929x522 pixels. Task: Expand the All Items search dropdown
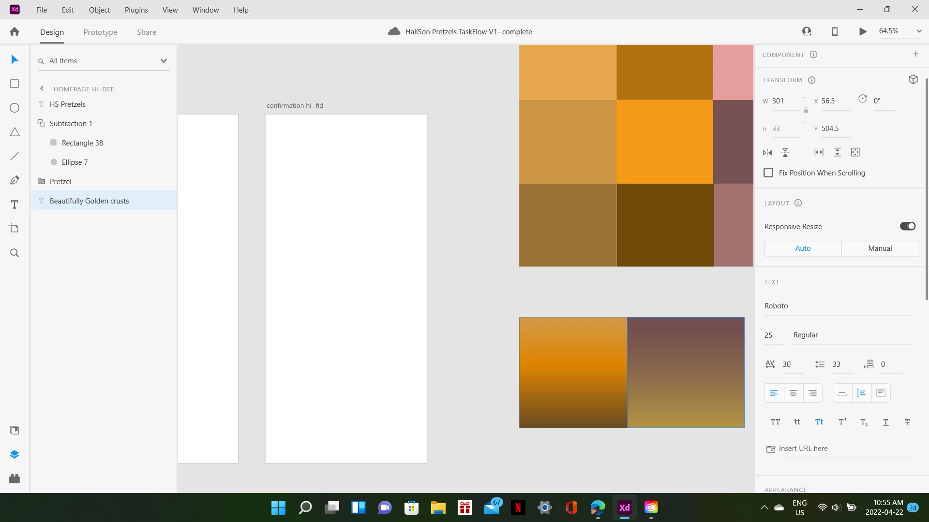[164, 61]
